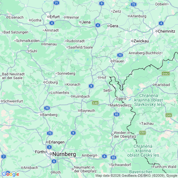Select the Erfurt city label
Screen dimensions: 178x178
[x=55, y=17]
